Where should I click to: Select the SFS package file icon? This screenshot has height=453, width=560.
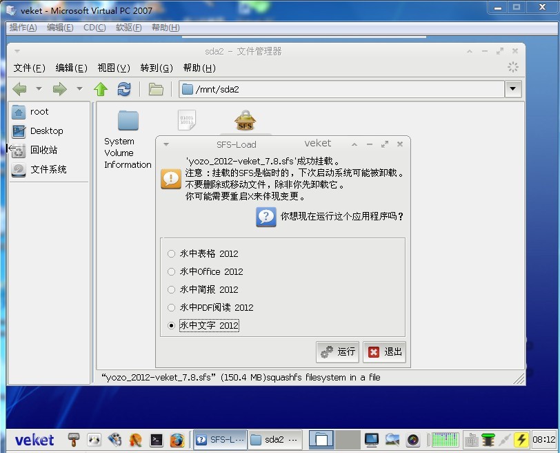(245, 120)
